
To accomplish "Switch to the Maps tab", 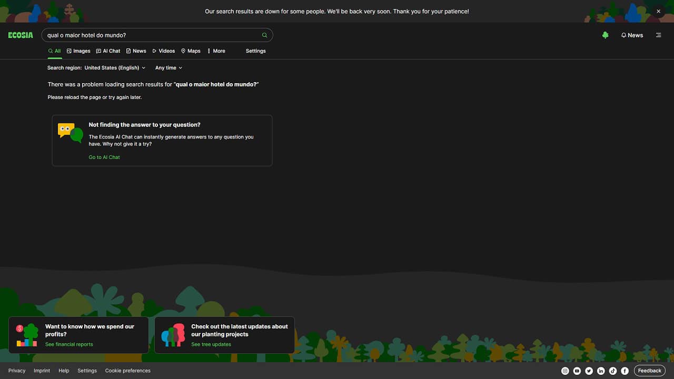I will (x=191, y=51).
